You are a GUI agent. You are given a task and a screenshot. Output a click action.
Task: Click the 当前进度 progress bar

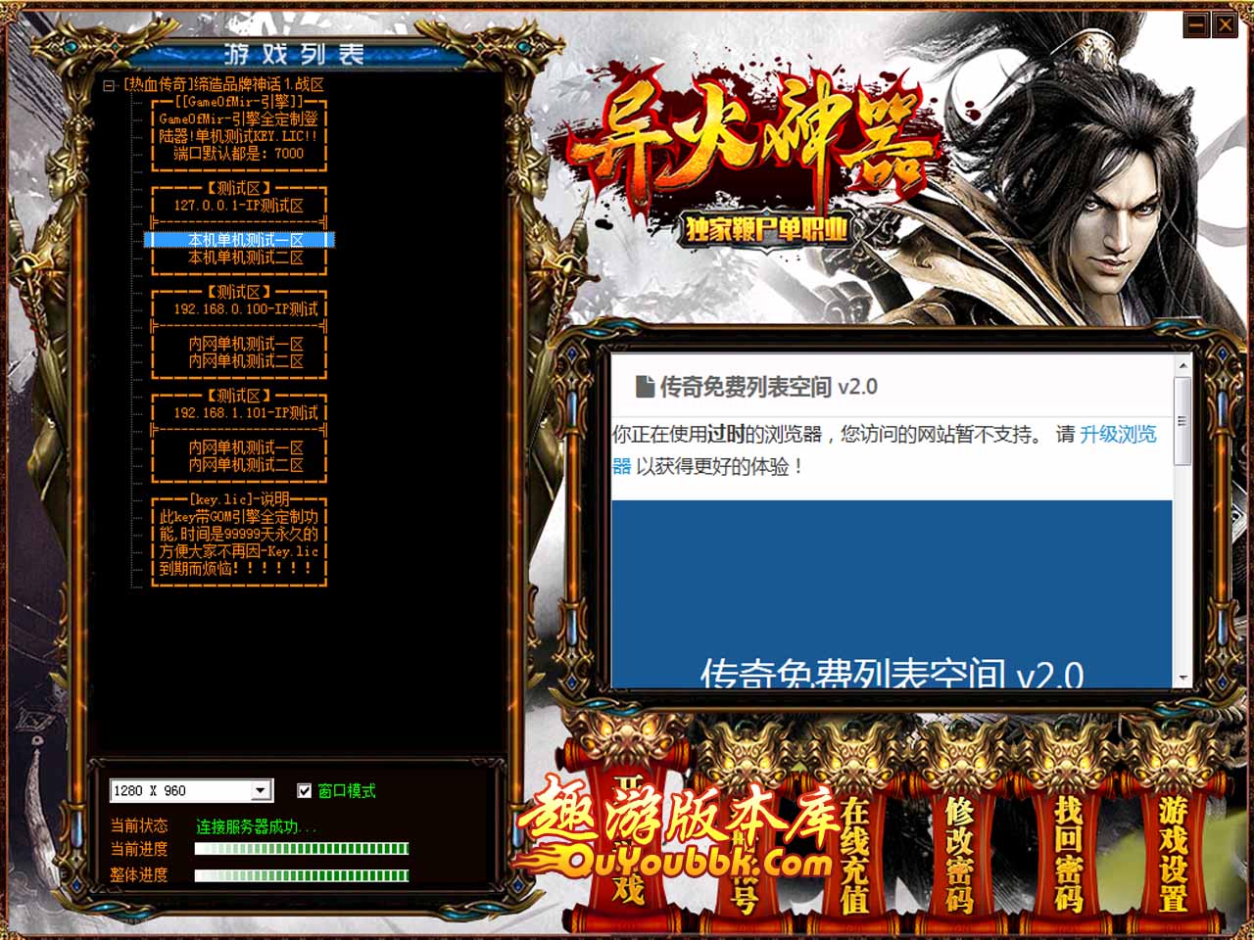[301, 849]
